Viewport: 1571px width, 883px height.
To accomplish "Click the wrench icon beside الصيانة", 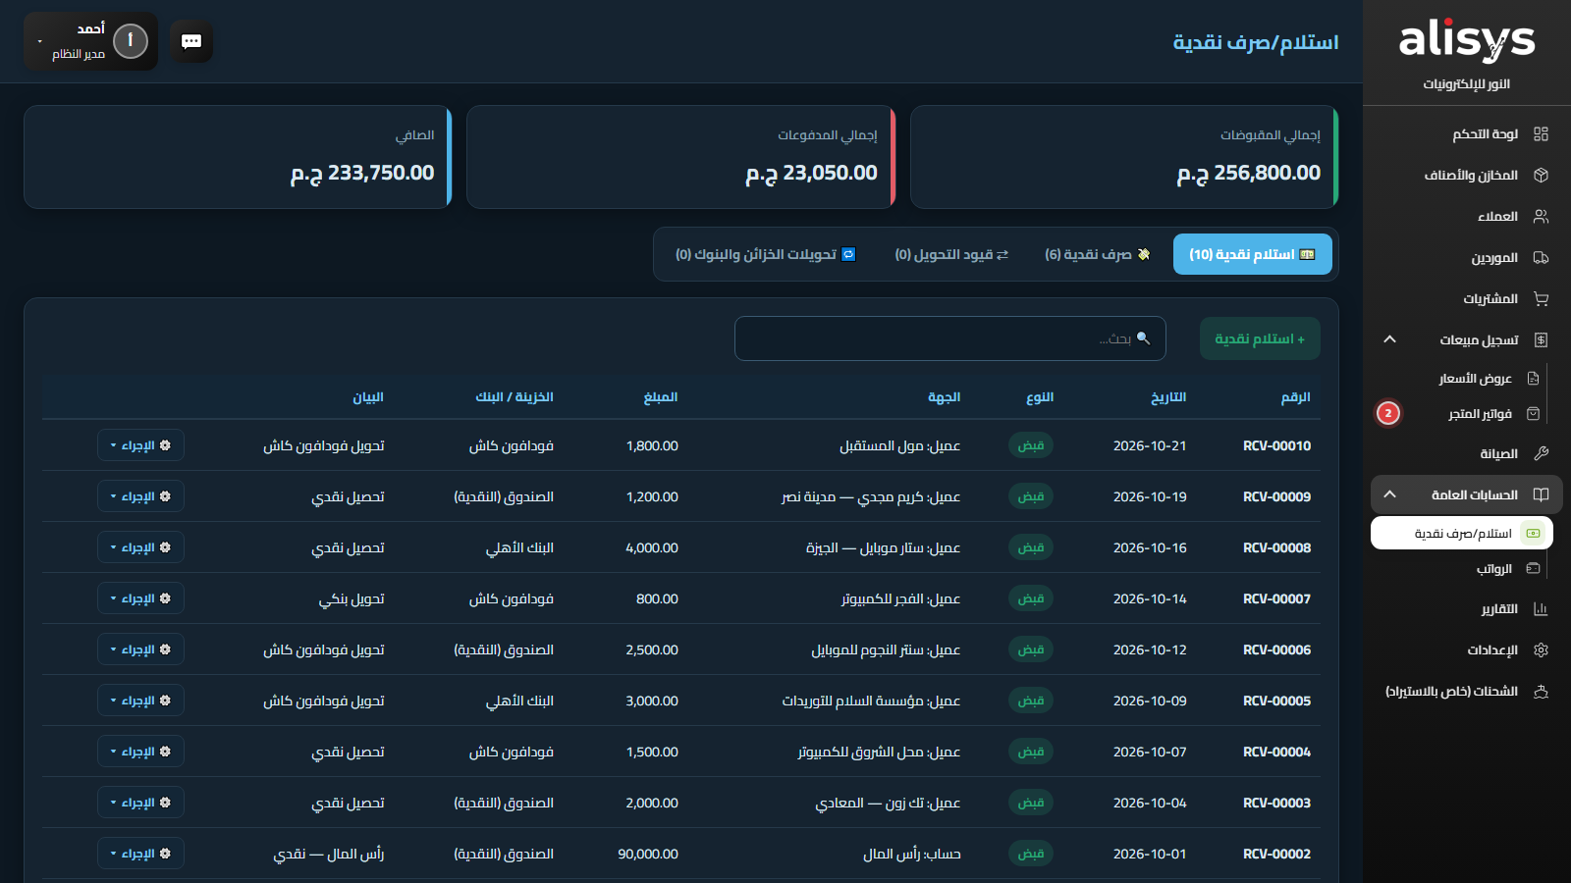I will pyautogui.click(x=1541, y=453).
